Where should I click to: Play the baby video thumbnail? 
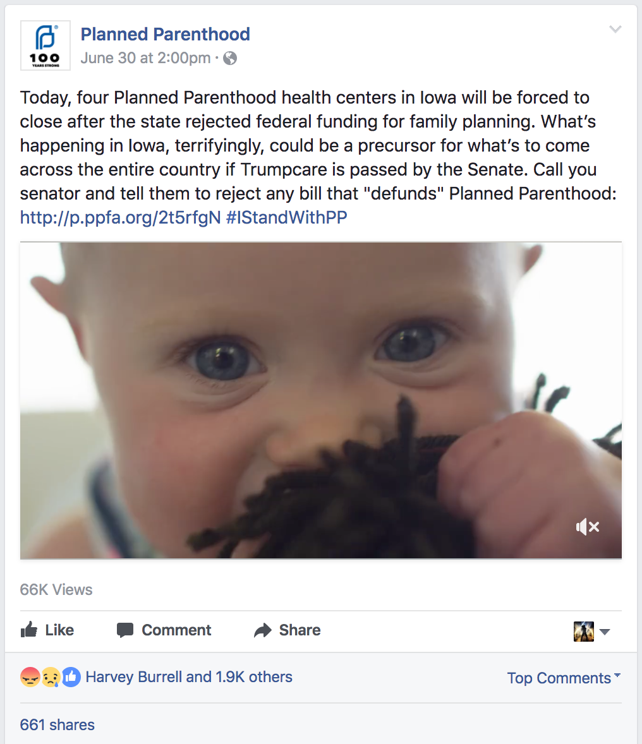click(321, 400)
